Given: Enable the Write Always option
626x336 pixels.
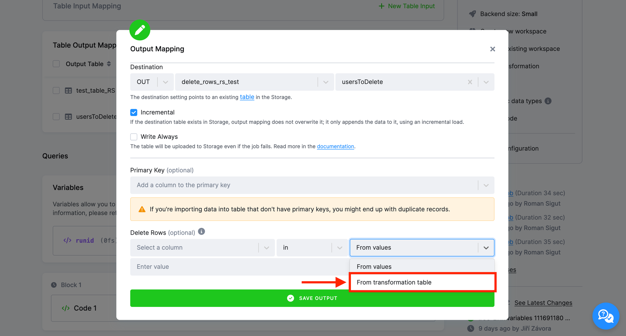Looking at the screenshot, I should [x=134, y=137].
